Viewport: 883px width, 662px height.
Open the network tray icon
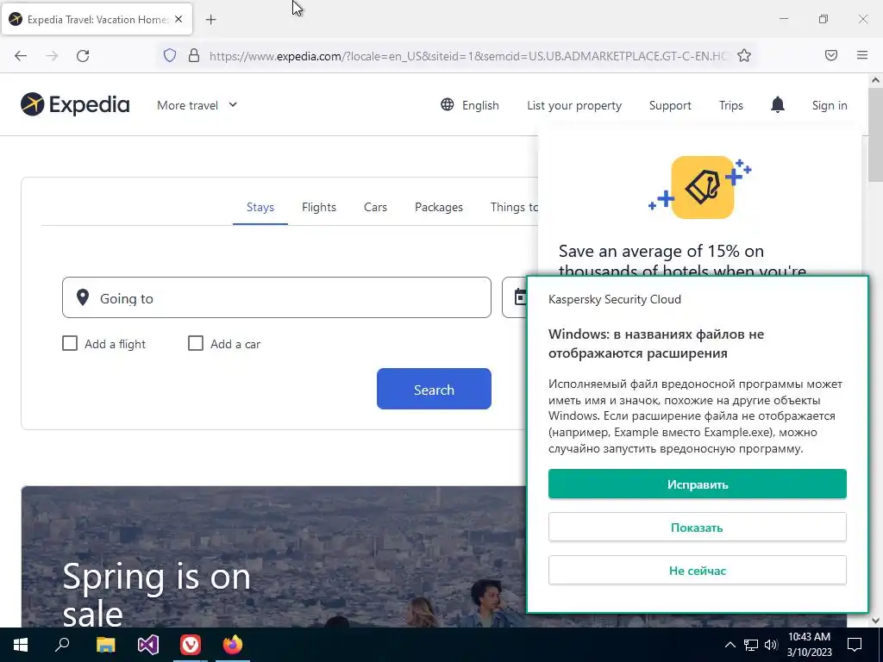[751, 645]
